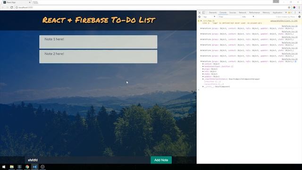The image size is (302, 170).
Task: Bookmark this page with the star icon
Action: 289,8
